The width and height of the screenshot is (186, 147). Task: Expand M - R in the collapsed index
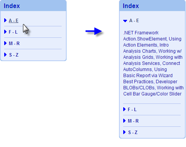(14, 44)
